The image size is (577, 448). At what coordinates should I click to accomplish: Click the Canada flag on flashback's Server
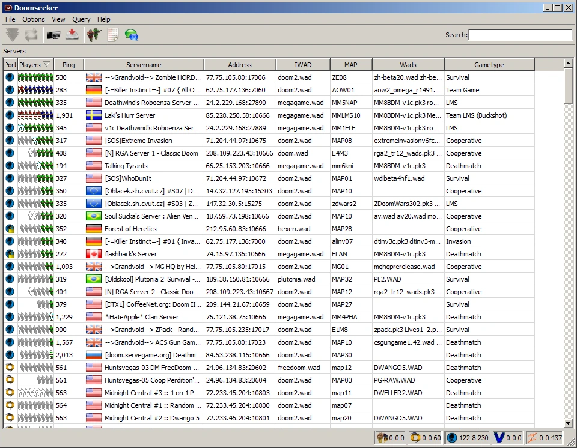pyautogui.click(x=94, y=254)
